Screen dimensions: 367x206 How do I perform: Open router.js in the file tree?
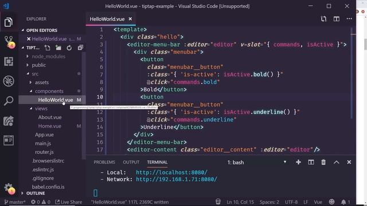tap(44, 152)
